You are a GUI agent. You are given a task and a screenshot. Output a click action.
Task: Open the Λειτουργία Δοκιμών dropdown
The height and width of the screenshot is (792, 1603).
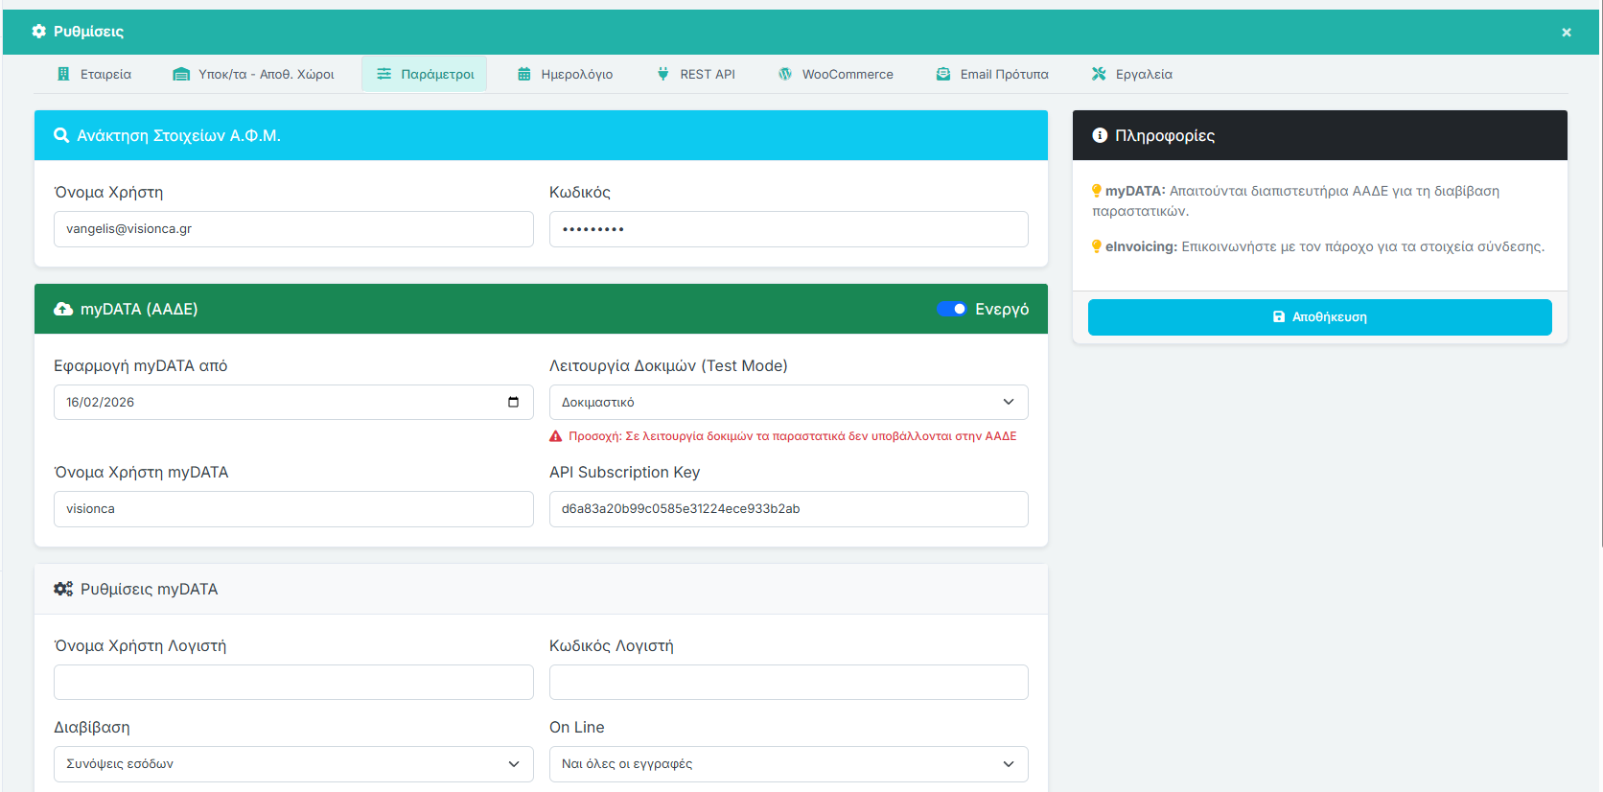pos(788,403)
